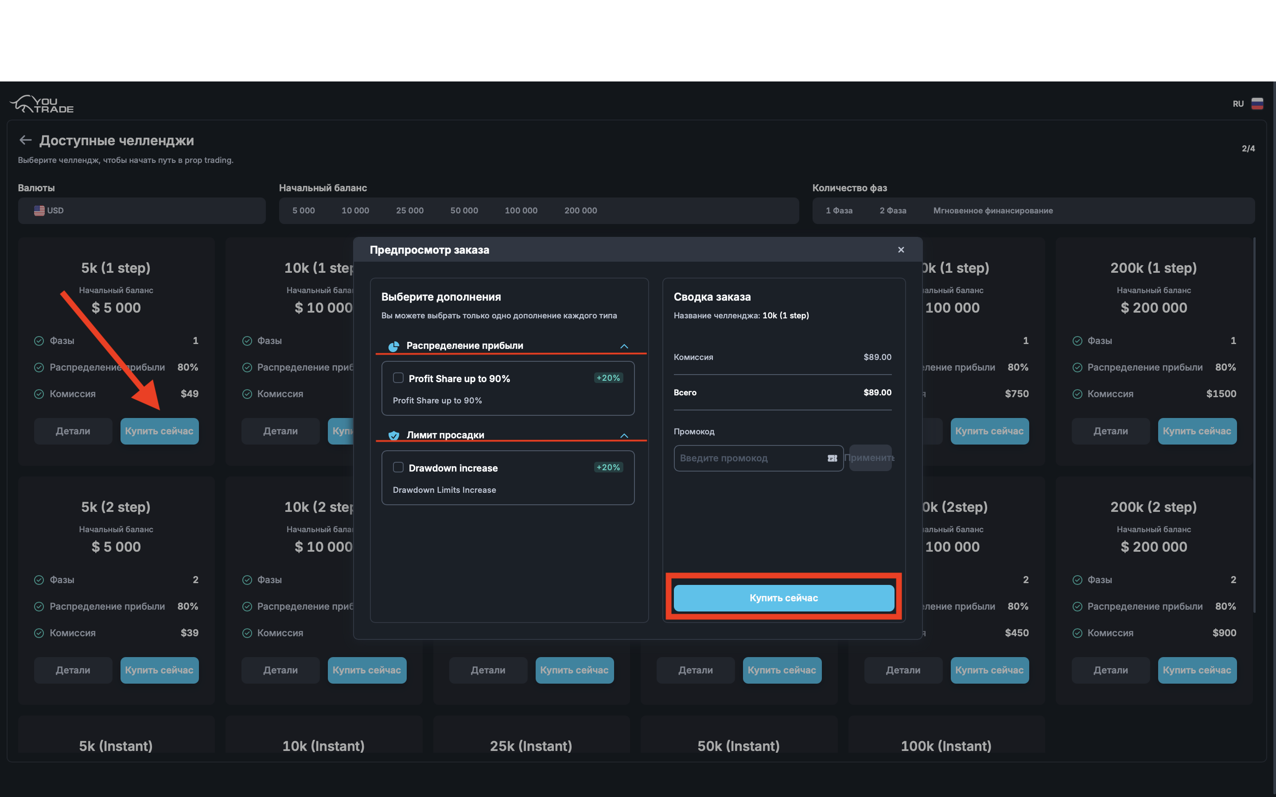This screenshot has height=797, width=1276.
Task: Enable the Drawdown increase checkbox
Action: (398, 467)
